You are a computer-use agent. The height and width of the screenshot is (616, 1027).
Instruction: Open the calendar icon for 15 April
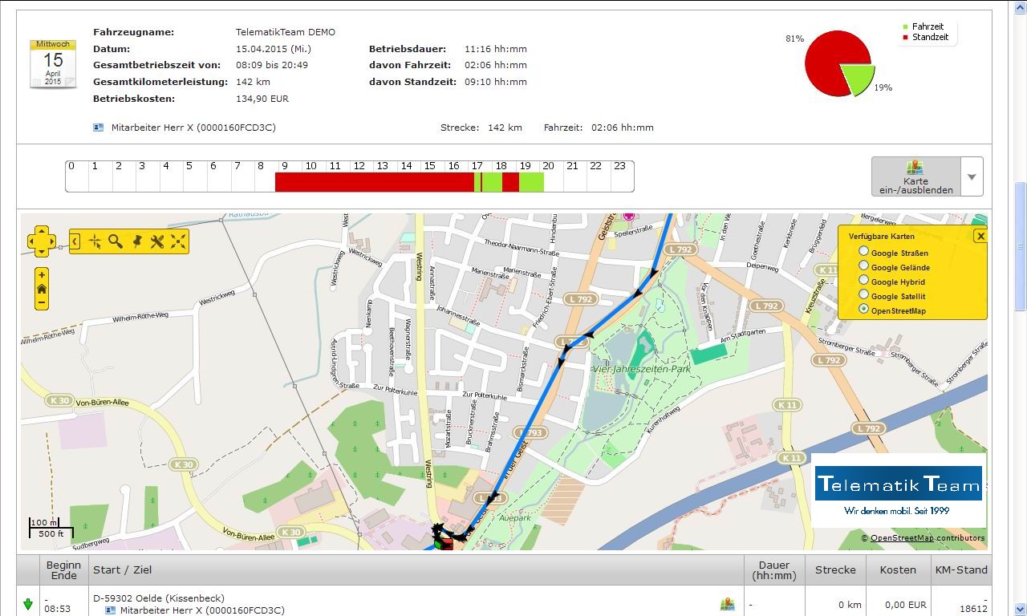[53, 63]
